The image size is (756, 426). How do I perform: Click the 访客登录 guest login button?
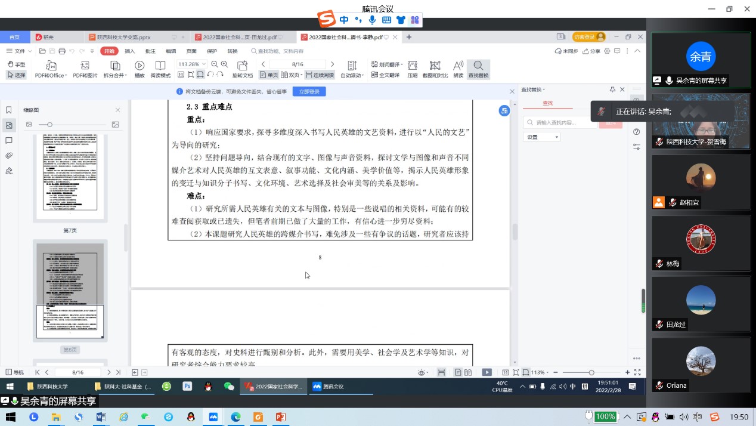pyautogui.click(x=588, y=37)
